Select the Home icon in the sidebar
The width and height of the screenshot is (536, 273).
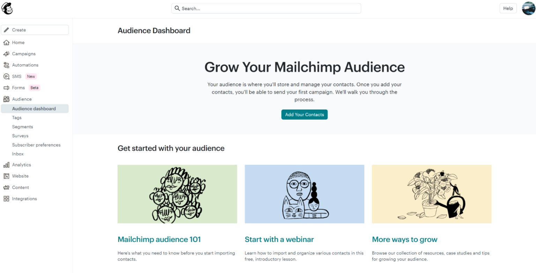(6, 42)
